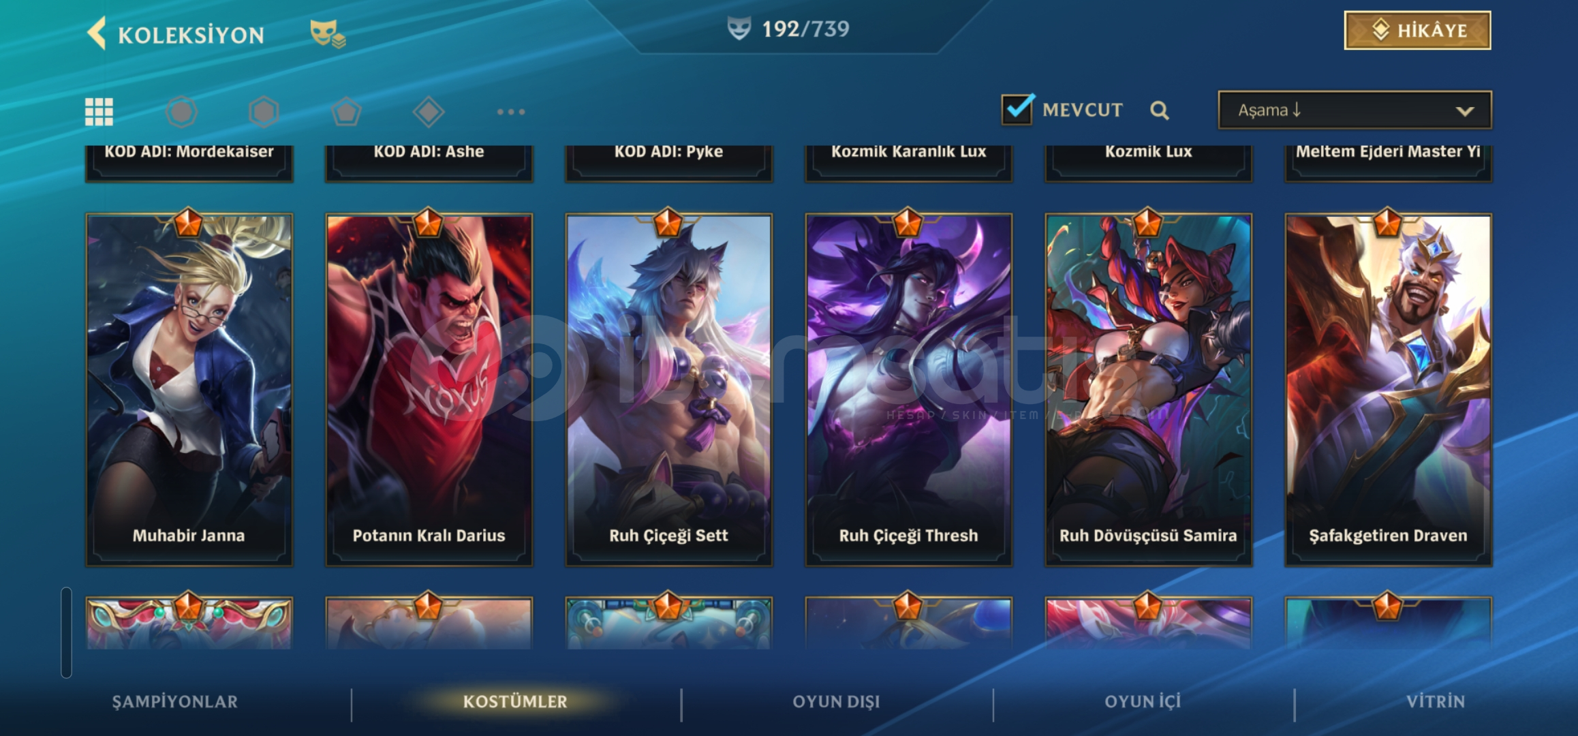
Task: Open the Muhabir Janna skin card
Action: [x=189, y=388]
